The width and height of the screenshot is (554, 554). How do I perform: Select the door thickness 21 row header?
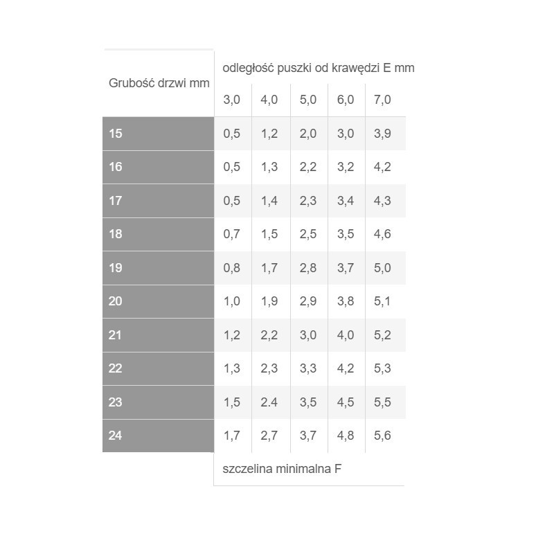tap(159, 335)
